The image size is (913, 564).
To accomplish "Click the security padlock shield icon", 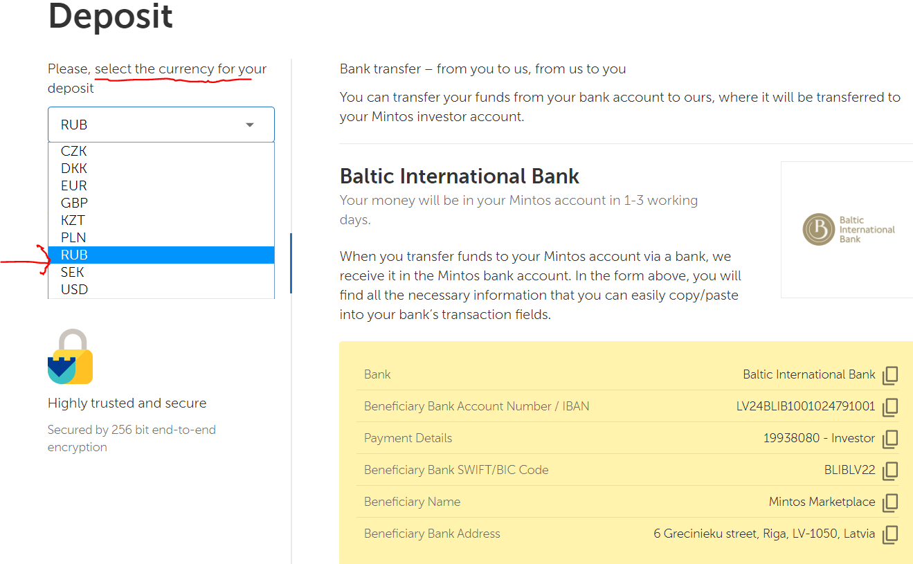I will pos(70,357).
